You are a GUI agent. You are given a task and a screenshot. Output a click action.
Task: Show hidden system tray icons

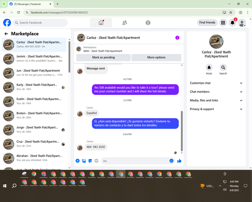point(220,186)
